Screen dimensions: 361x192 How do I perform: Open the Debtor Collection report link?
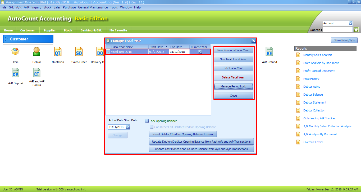pos(314,110)
